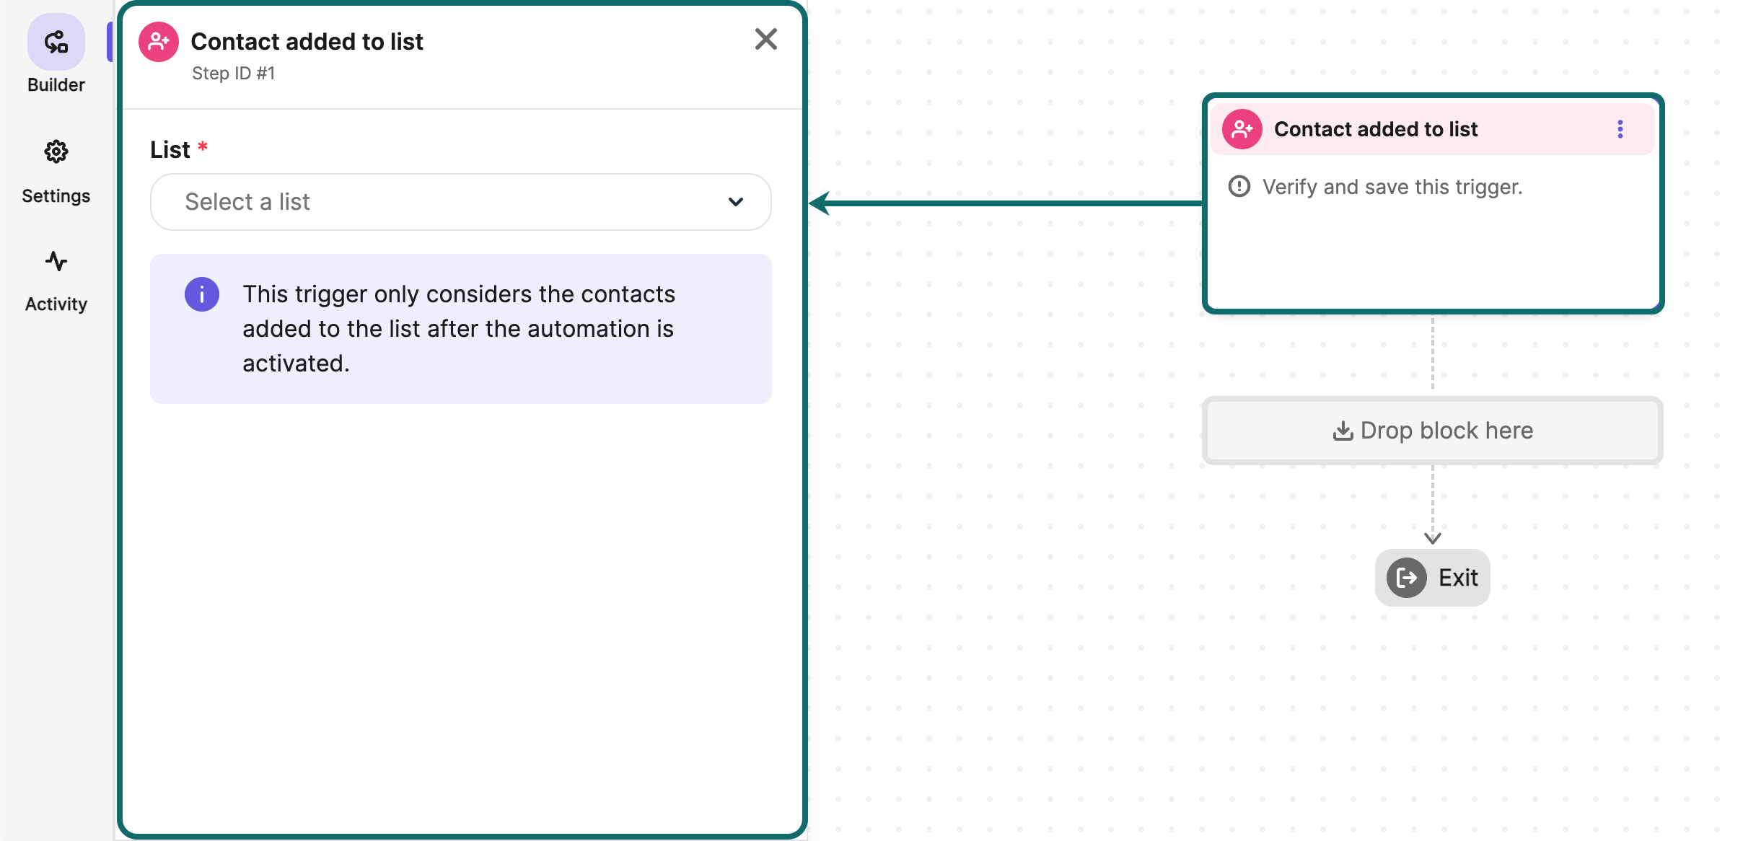Select the Exit step on the canvas
The image size is (1743, 841).
coord(1433,578)
